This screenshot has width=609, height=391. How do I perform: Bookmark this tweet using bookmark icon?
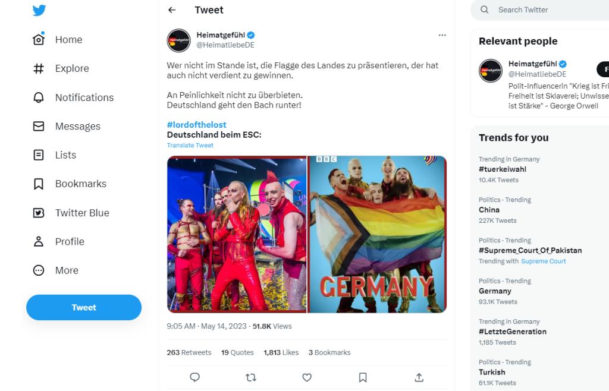click(x=363, y=377)
